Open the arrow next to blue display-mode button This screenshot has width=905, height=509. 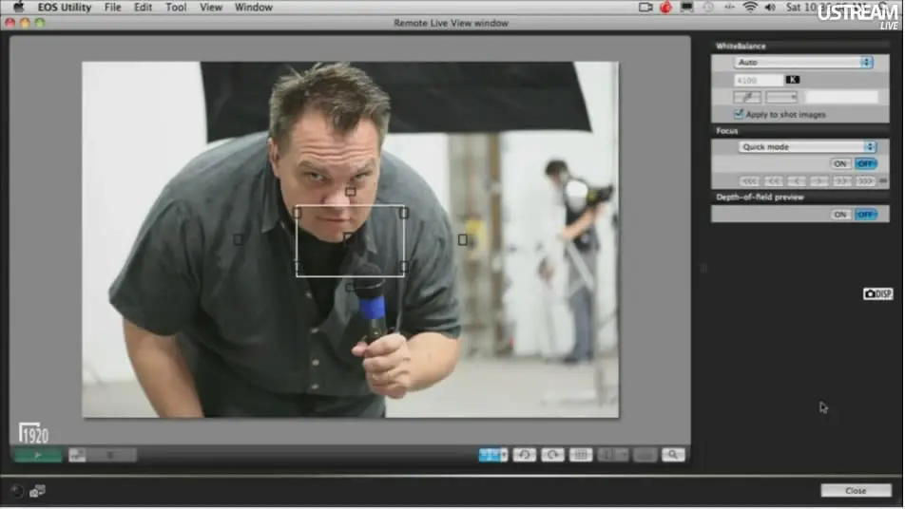pyautogui.click(x=505, y=455)
